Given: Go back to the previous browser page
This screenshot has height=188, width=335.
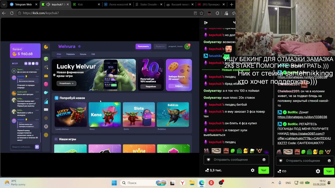Looking at the screenshot, I should click(4, 13).
